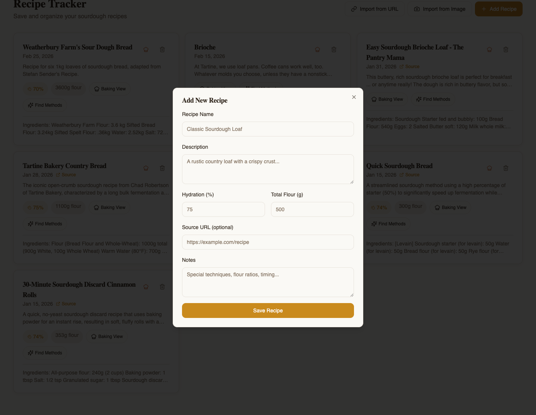
Task: Delete the Weatherbury Farm's Sour Dough Bread recipe
Action: [x=162, y=49]
